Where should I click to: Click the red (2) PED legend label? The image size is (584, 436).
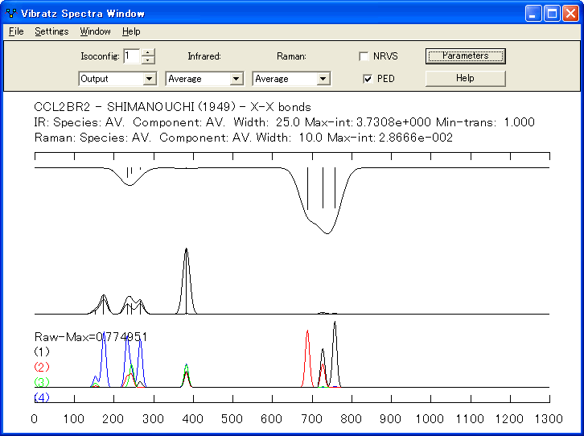coord(42,367)
